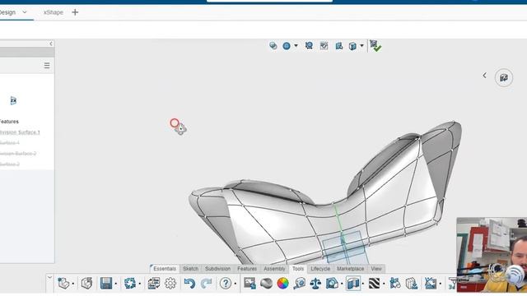The image size is (527, 296).
Task: Switch to the View tab
Action: pyautogui.click(x=376, y=269)
